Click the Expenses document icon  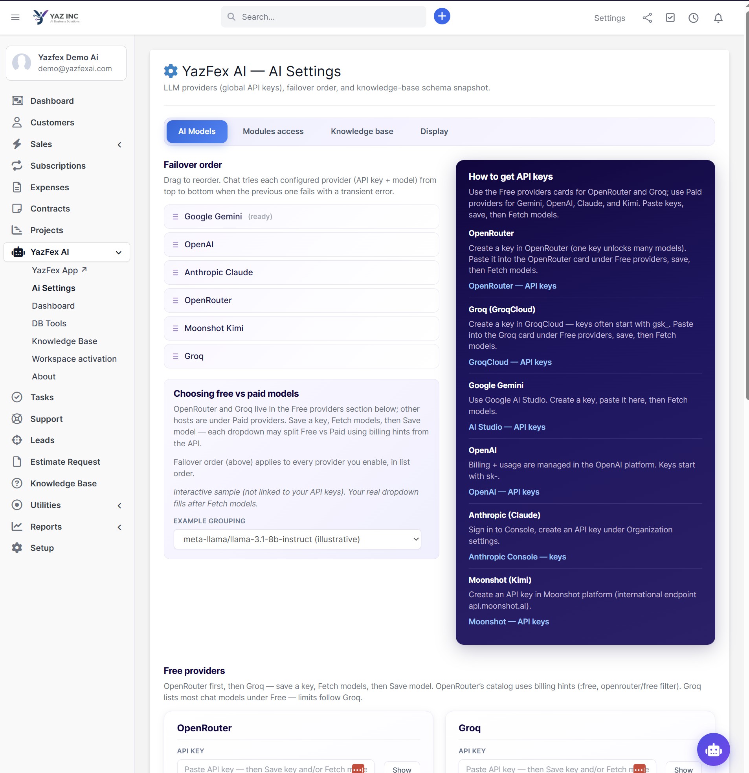pyautogui.click(x=17, y=187)
